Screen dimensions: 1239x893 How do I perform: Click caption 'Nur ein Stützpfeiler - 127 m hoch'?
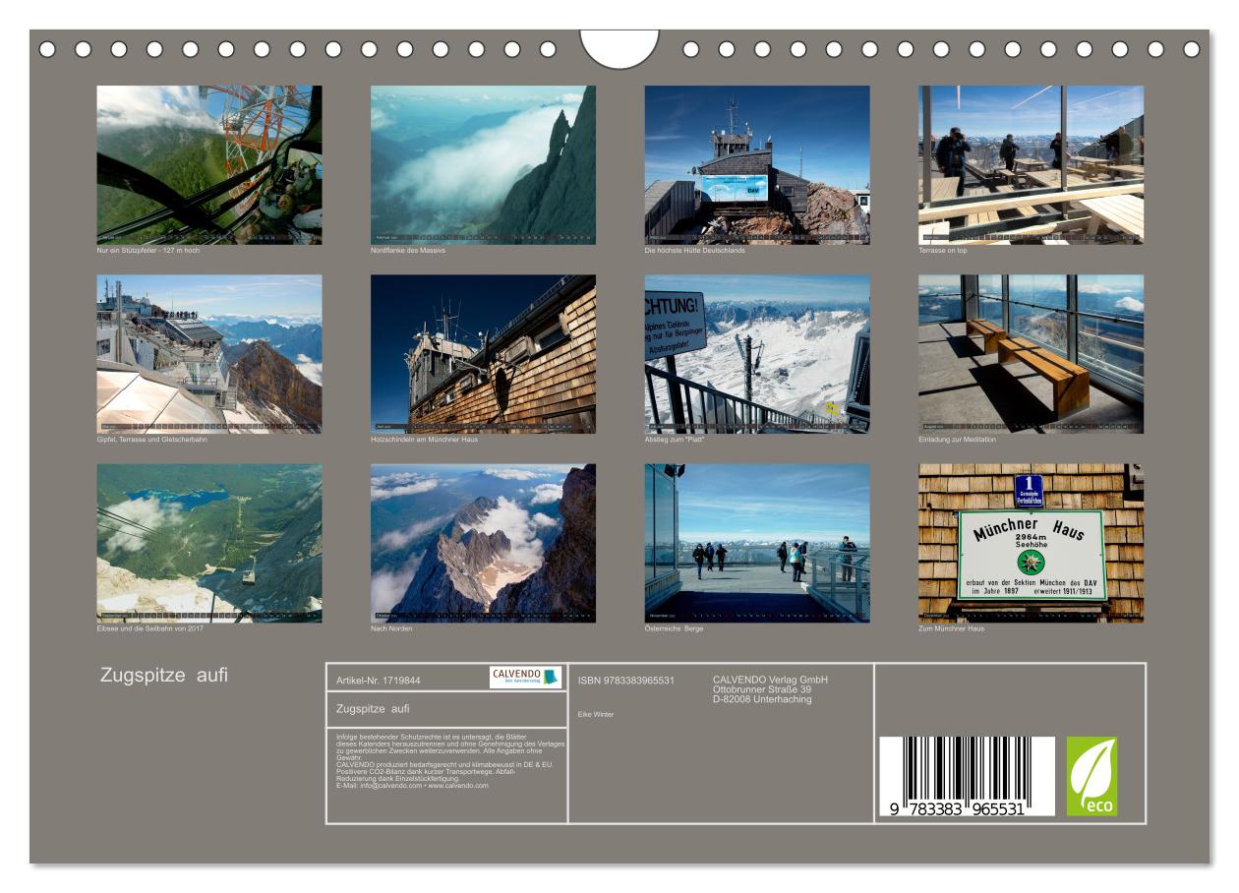point(148,251)
